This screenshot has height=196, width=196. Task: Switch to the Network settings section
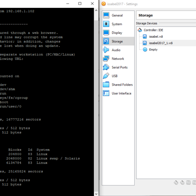point(118,59)
